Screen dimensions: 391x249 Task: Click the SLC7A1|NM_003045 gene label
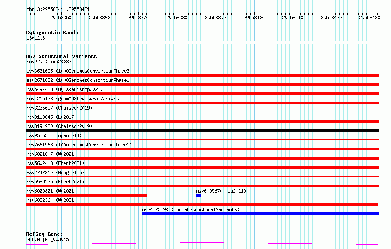click(47, 239)
